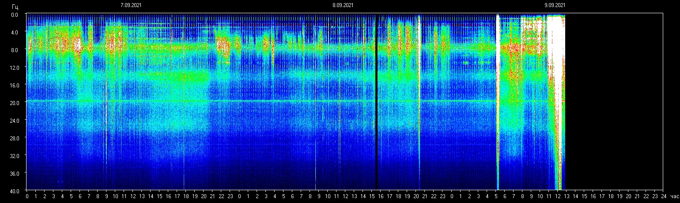Viewport: 680px width, 203px height.
Task: Click the 8.09.2021 date label
Action: (343, 5)
